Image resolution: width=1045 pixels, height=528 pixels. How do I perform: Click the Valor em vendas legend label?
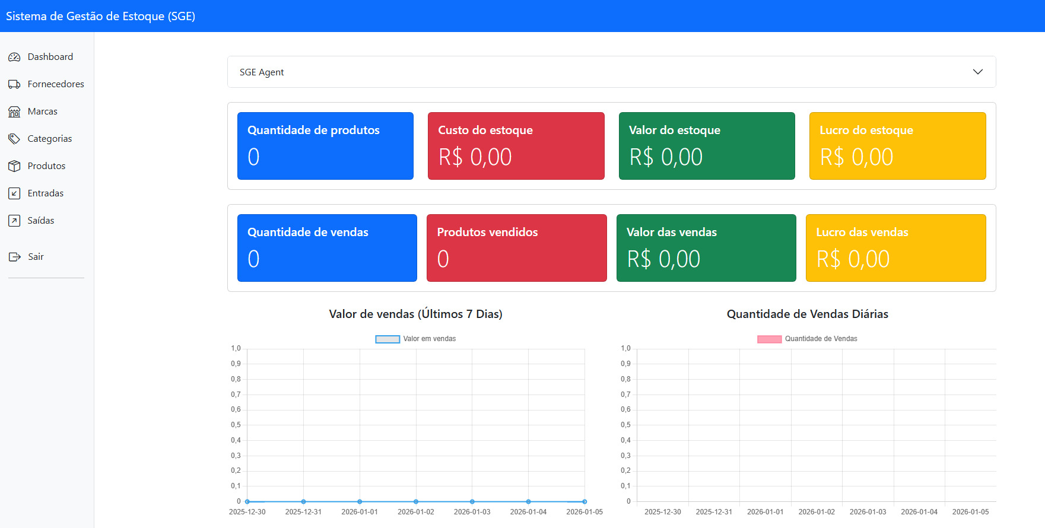[x=430, y=339]
